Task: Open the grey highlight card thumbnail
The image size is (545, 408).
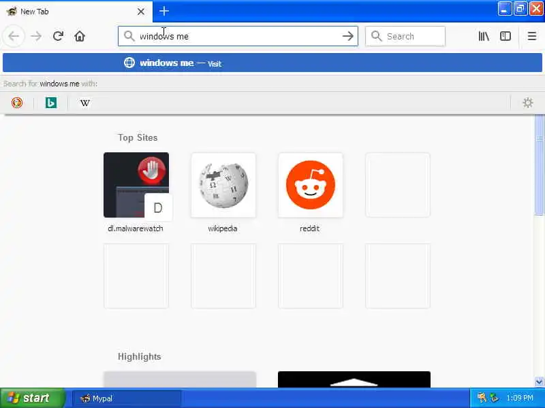Action: pyautogui.click(x=180, y=379)
